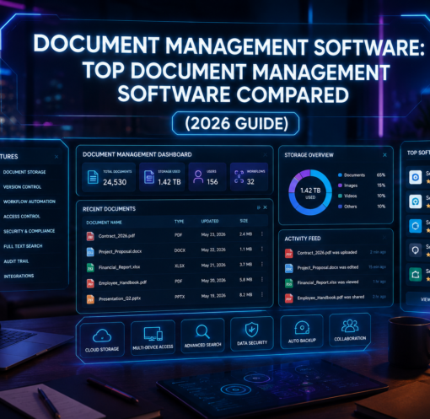This screenshot has width=430, height=419.
Task: Select Security & Compliance in features list
Action: [x=29, y=231]
